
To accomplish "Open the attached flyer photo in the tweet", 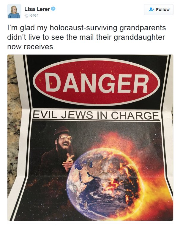I will [x=90, y=138].
